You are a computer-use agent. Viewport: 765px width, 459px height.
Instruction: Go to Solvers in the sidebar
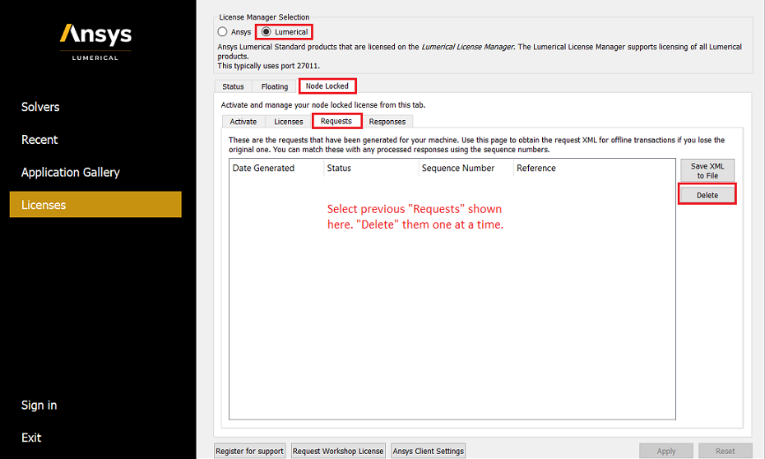click(x=40, y=107)
